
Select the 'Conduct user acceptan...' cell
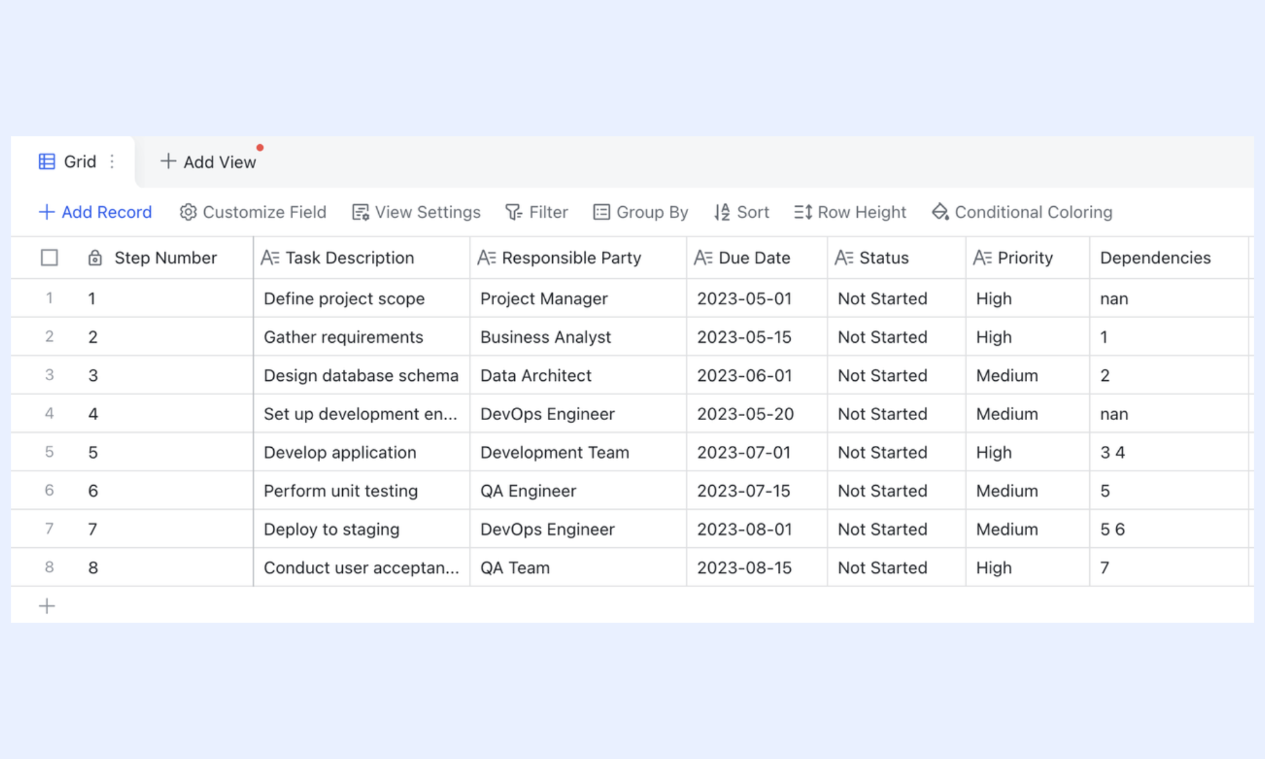pyautogui.click(x=362, y=568)
